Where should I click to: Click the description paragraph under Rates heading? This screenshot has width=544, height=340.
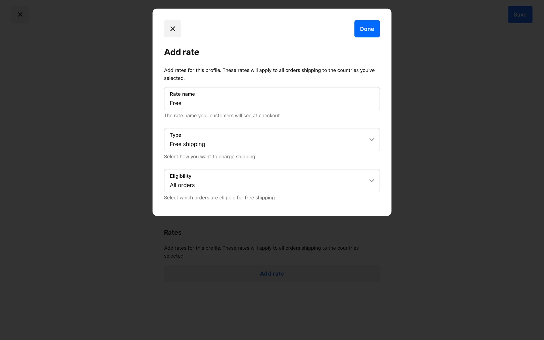[261, 252]
